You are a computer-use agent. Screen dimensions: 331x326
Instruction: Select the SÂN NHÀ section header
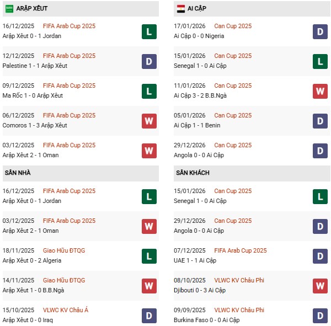18,173
